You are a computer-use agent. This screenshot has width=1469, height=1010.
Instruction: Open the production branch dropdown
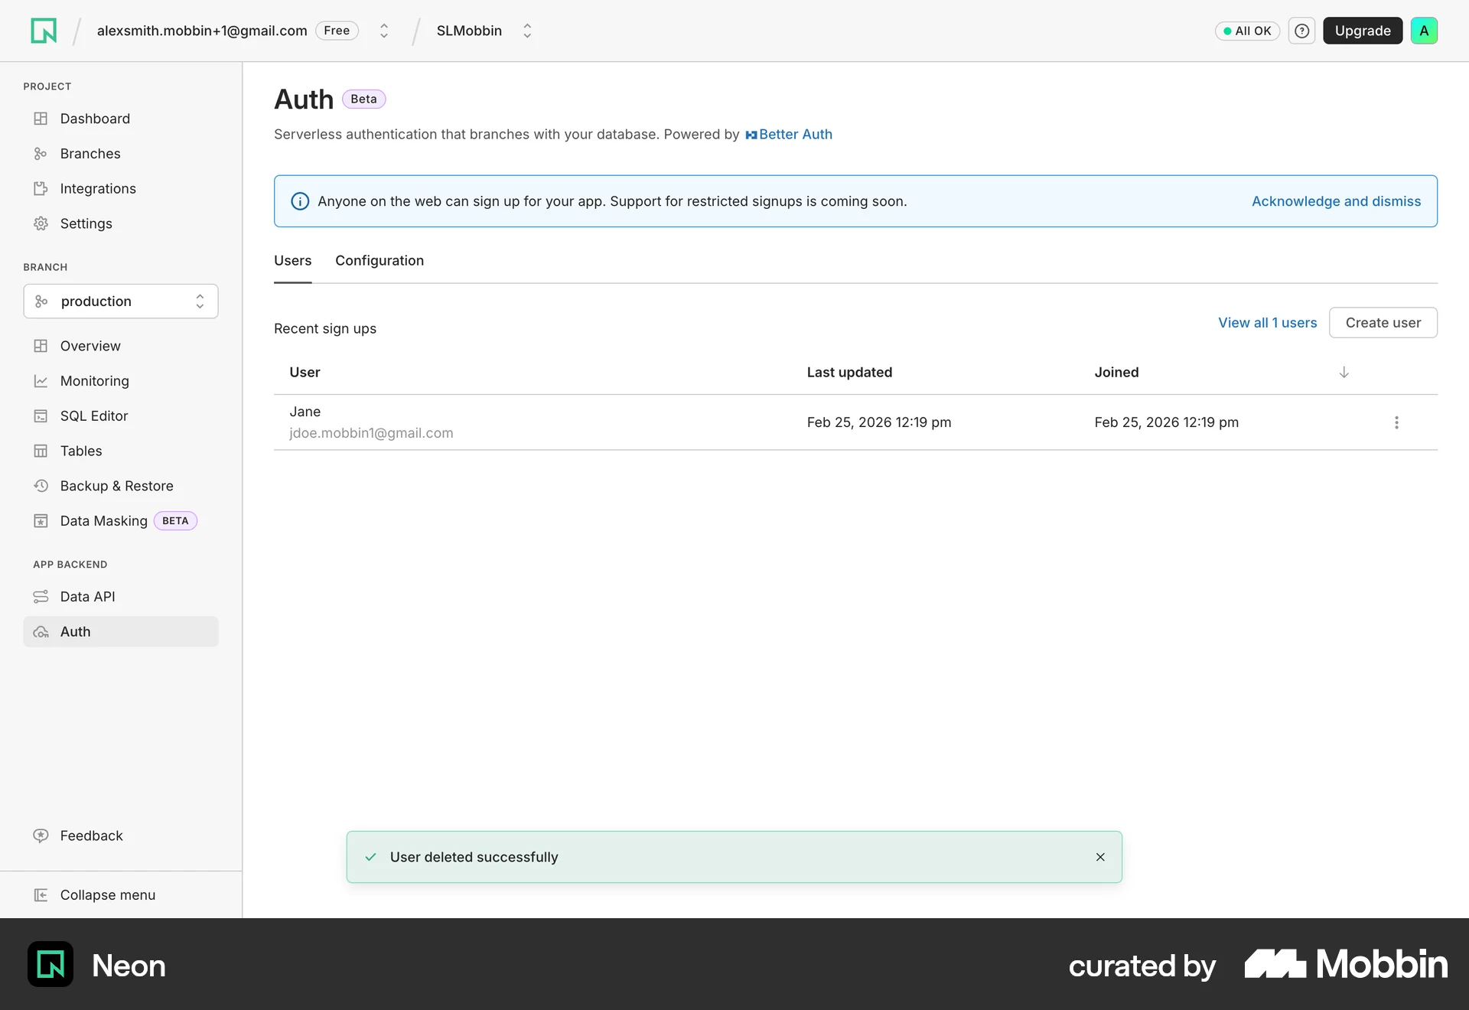click(x=121, y=301)
